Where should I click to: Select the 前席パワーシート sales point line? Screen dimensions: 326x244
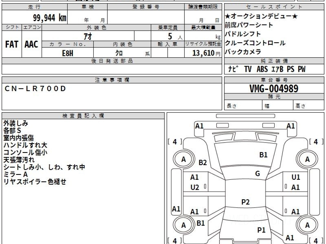point(249,25)
